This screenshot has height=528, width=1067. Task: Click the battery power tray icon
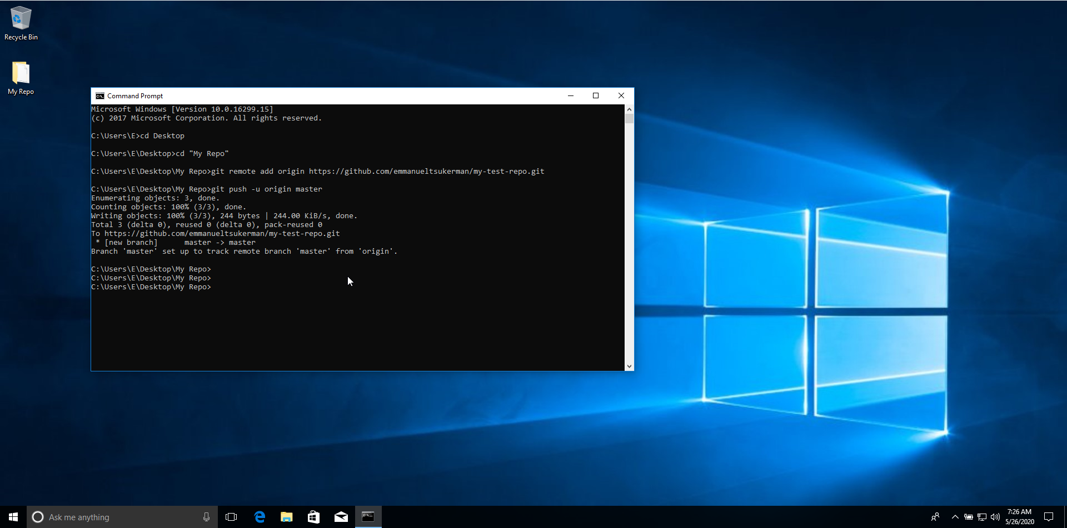(968, 517)
